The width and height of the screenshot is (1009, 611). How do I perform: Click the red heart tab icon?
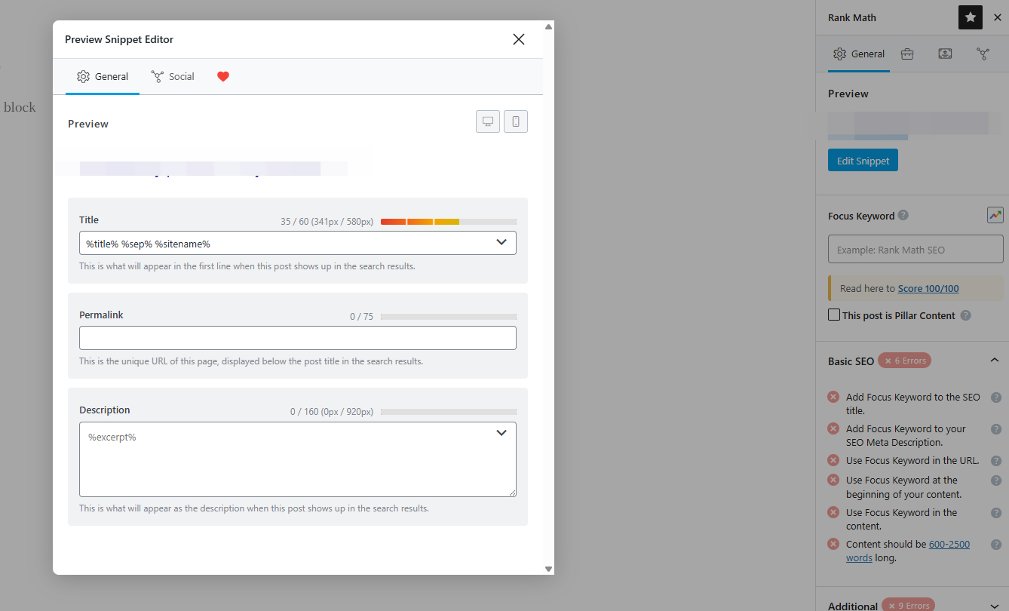(222, 76)
